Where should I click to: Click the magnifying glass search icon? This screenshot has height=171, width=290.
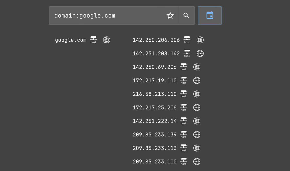point(186,15)
